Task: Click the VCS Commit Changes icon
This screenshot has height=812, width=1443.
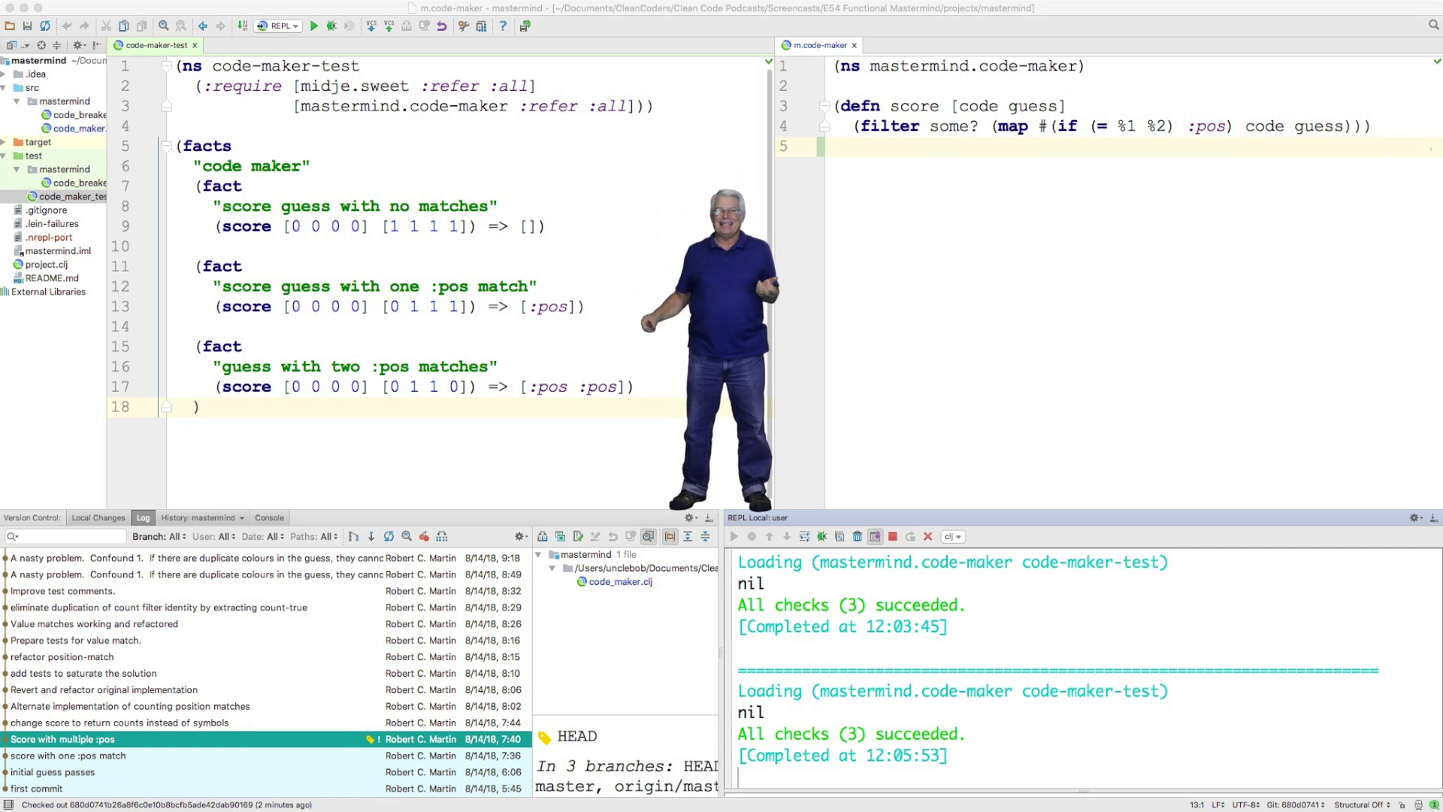Action: click(x=389, y=26)
